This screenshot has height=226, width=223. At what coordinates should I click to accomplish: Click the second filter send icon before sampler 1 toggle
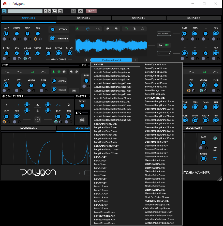pyautogui.click(x=116, y=29)
